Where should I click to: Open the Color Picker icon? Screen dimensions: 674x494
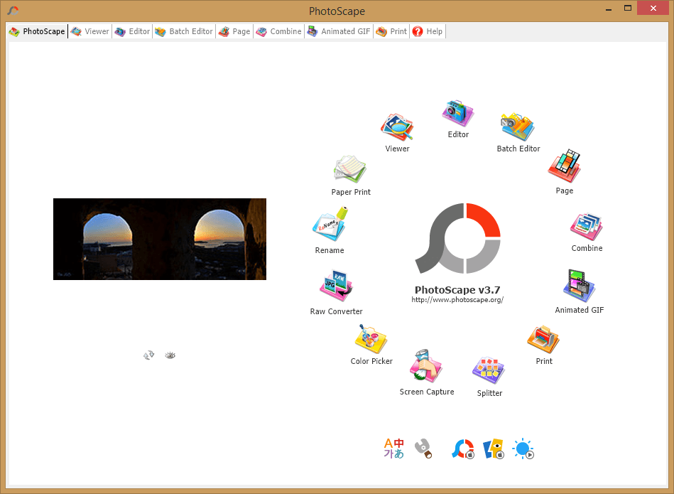click(371, 339)
